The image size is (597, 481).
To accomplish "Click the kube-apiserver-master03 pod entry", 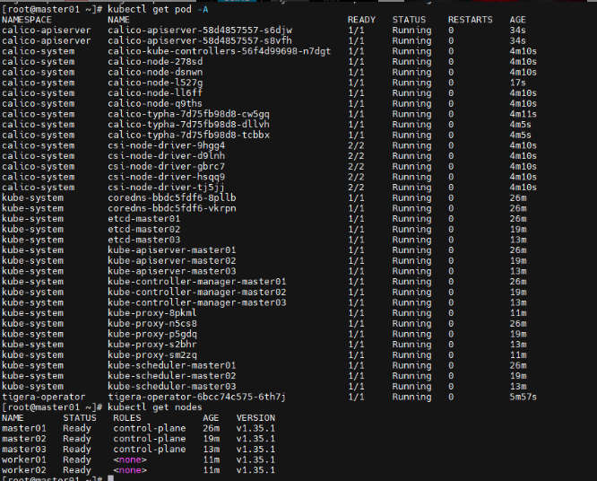I will click(x=172, y=271).
